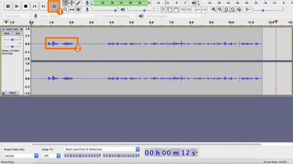Open the Audio Track name menu
Screen dimensions: 293x164
click(14, 29)
